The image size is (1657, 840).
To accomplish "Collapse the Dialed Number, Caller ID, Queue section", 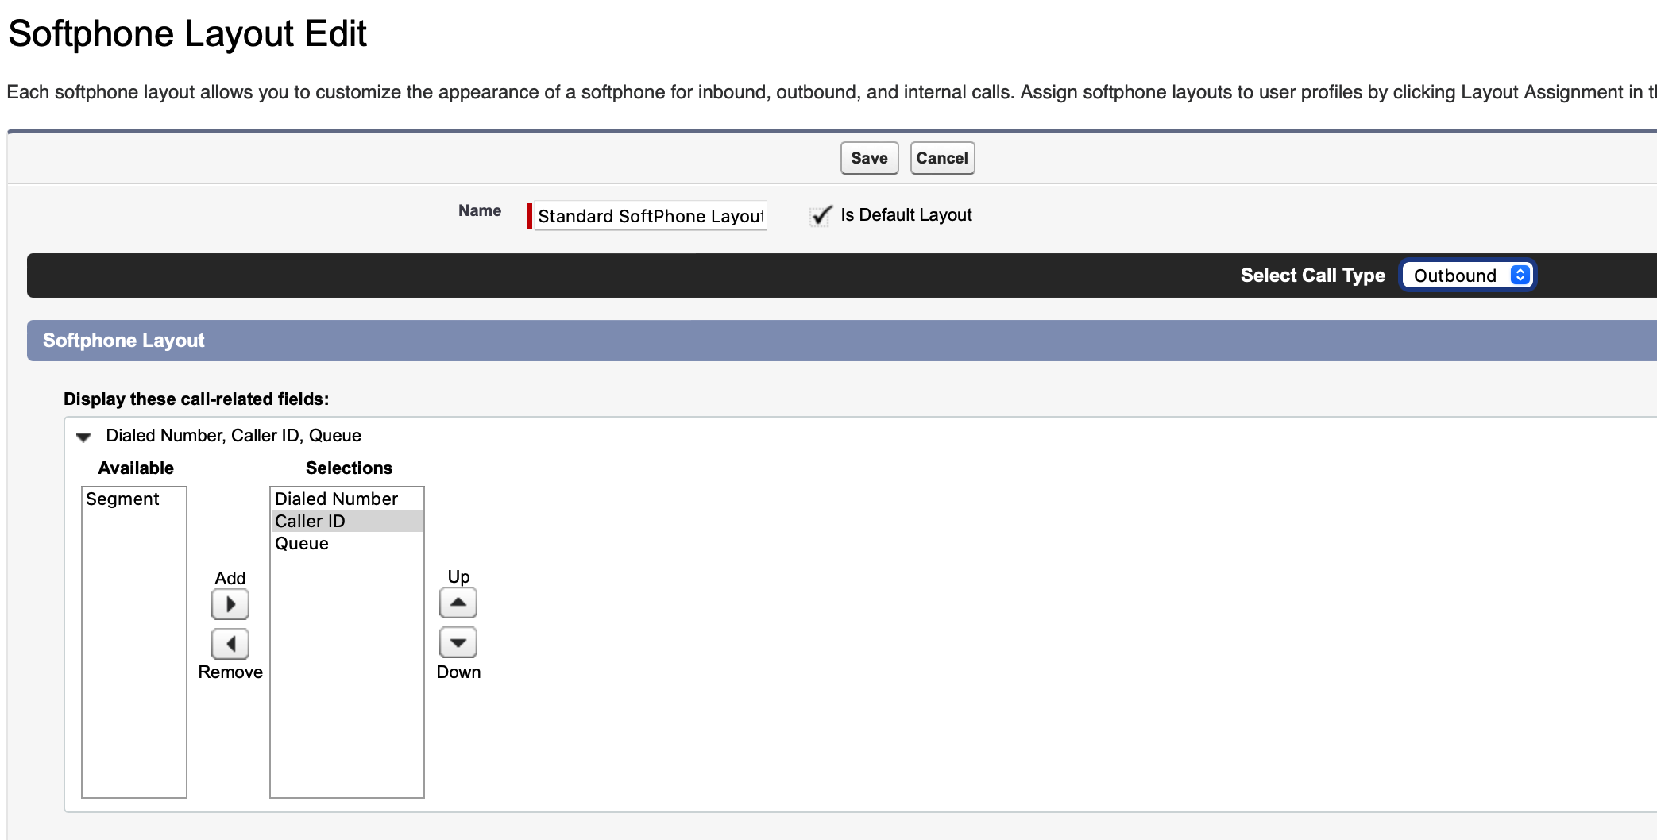I will coord(83,437).
